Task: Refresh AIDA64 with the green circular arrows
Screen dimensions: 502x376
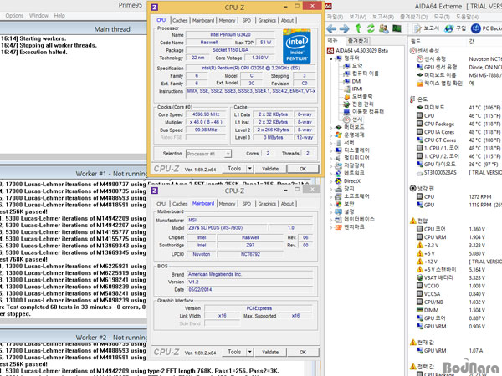Action: 371,28
